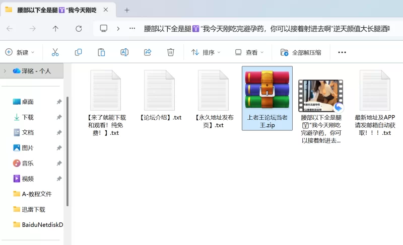Open the See more toolbar ellipsis menu
The image size is (403, 245).
coord(342,52)
